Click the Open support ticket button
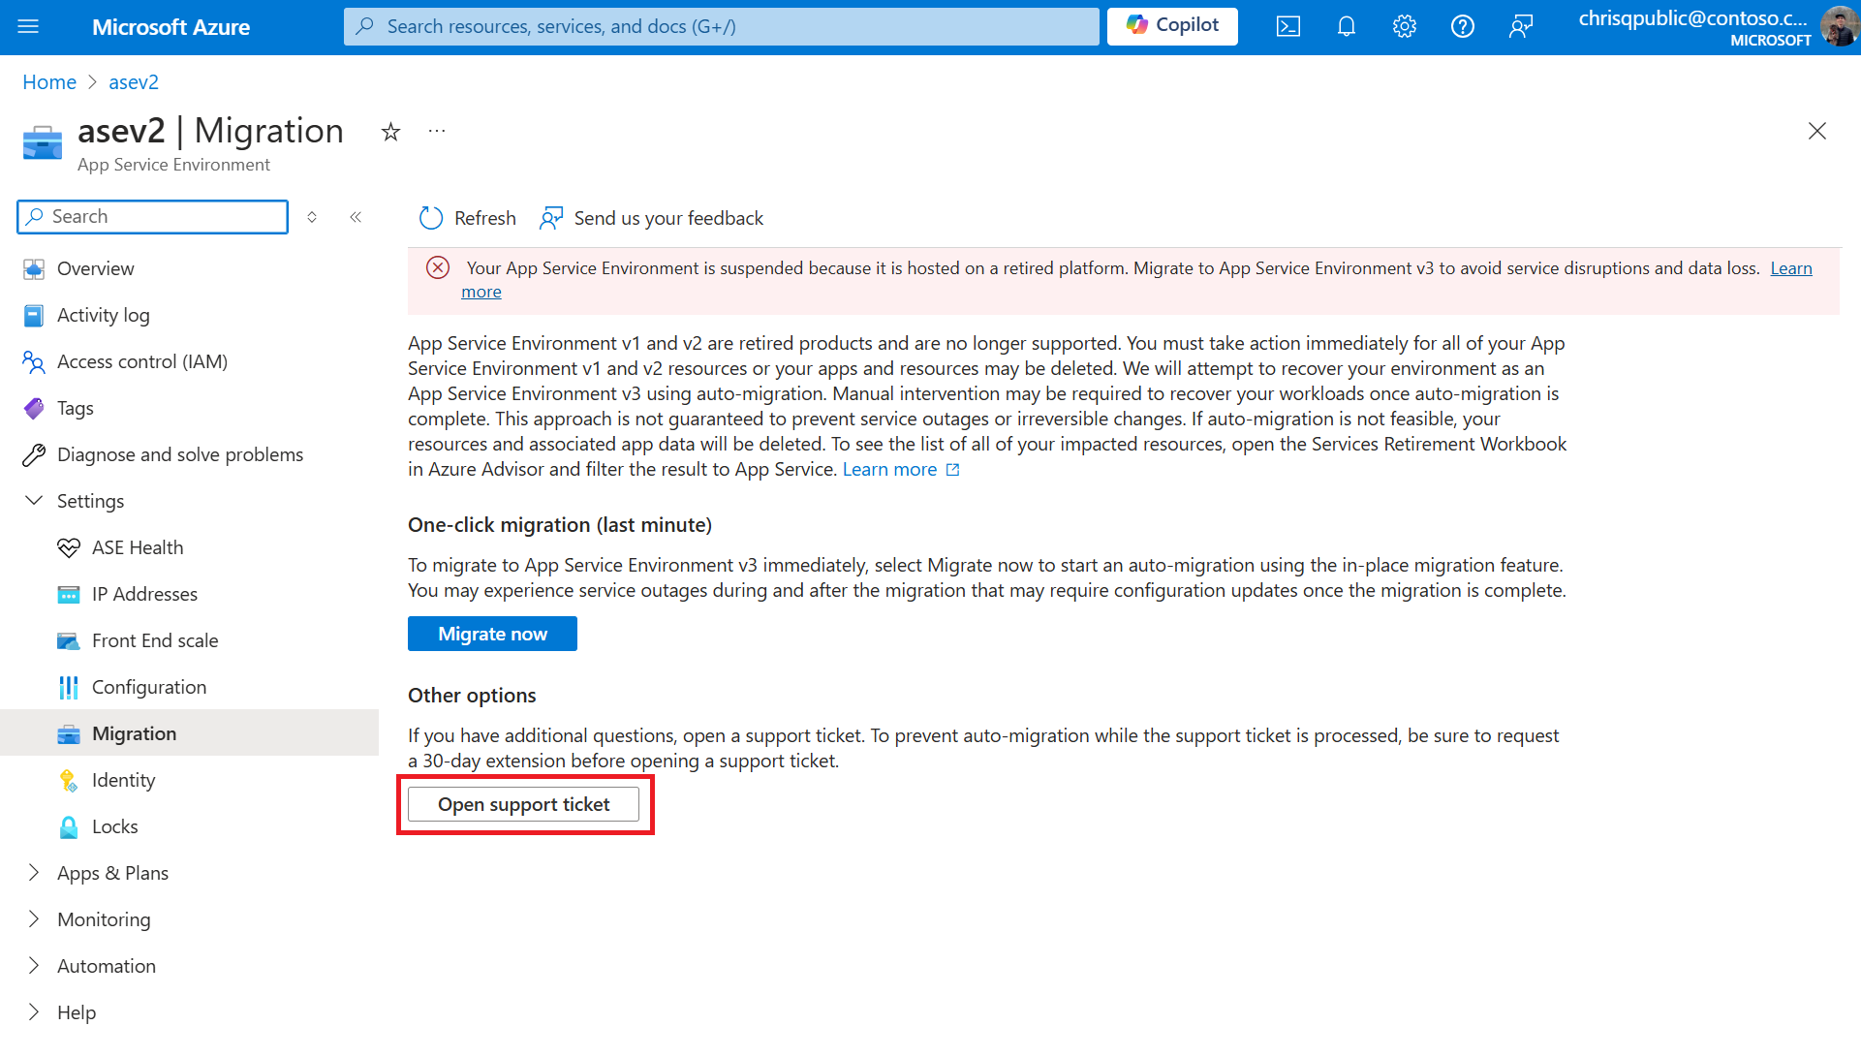This screenshot has width=1861, height=1057. click(523, 804)
